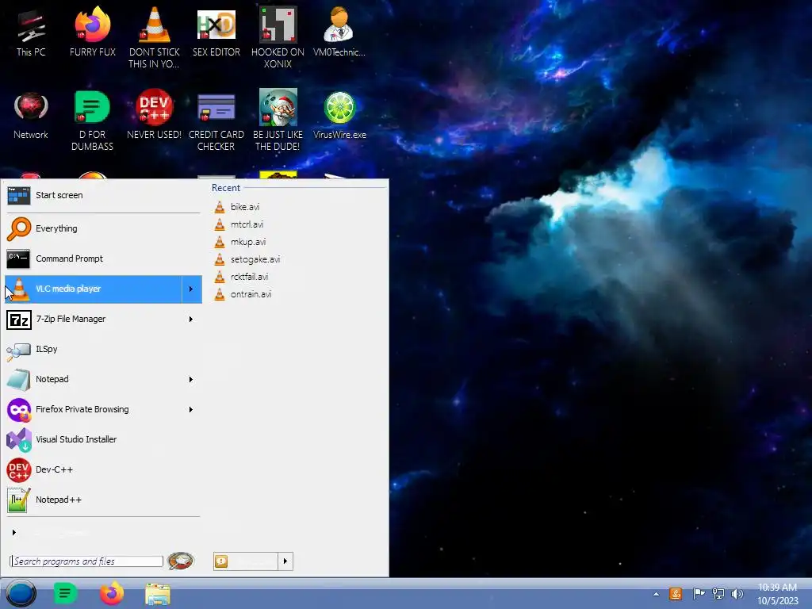The height and width of the screenshot is (609, 812).
Task: Open VM0Technic desktop icon
Action: tap(339, 33)
